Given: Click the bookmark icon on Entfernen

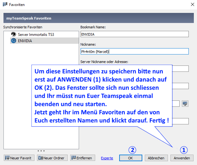Looking at the screenshot, I should pos(73,158).
